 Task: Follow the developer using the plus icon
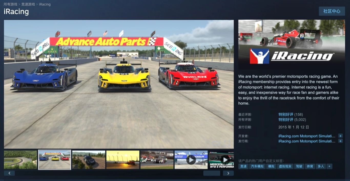[x=341, y=136]
